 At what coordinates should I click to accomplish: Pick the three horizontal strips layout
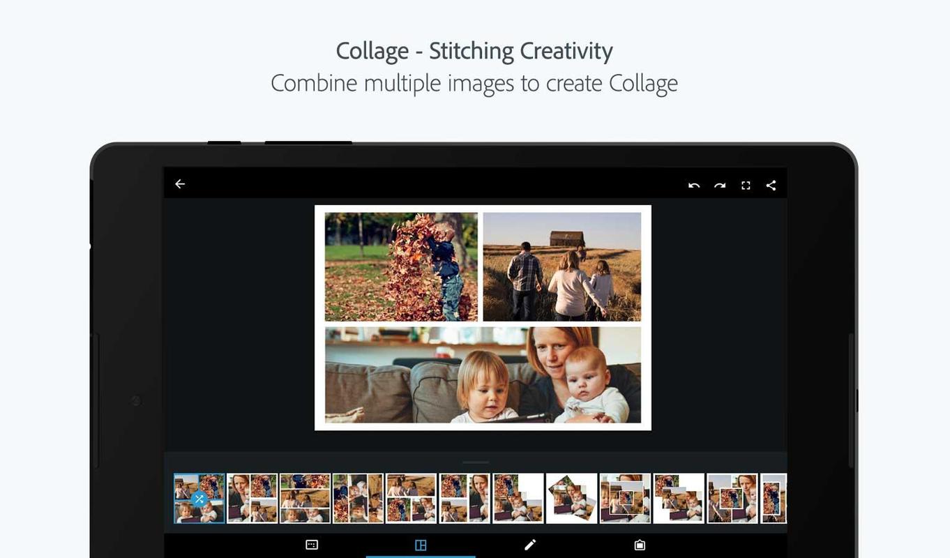[305, 499]
